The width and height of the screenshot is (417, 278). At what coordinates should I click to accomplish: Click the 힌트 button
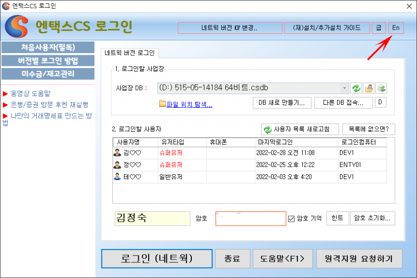click(x=338, y=218)
